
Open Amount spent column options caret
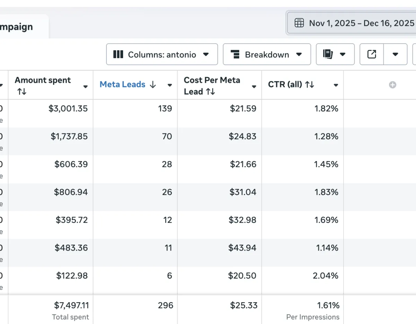pos(86,87)
